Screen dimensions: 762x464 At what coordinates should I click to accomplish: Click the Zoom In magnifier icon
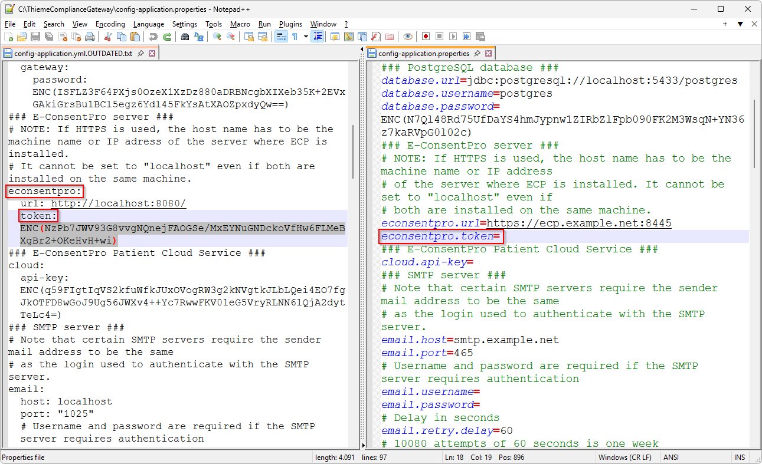click(x=217, y=37)
